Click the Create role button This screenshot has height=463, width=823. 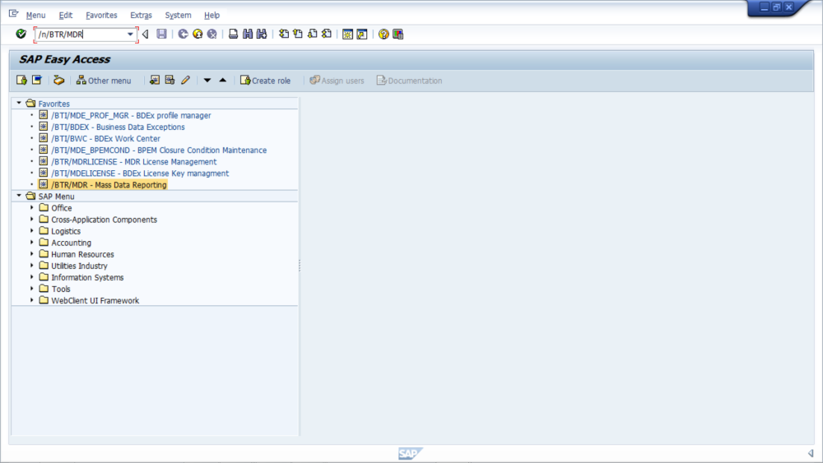click(265, 81)
